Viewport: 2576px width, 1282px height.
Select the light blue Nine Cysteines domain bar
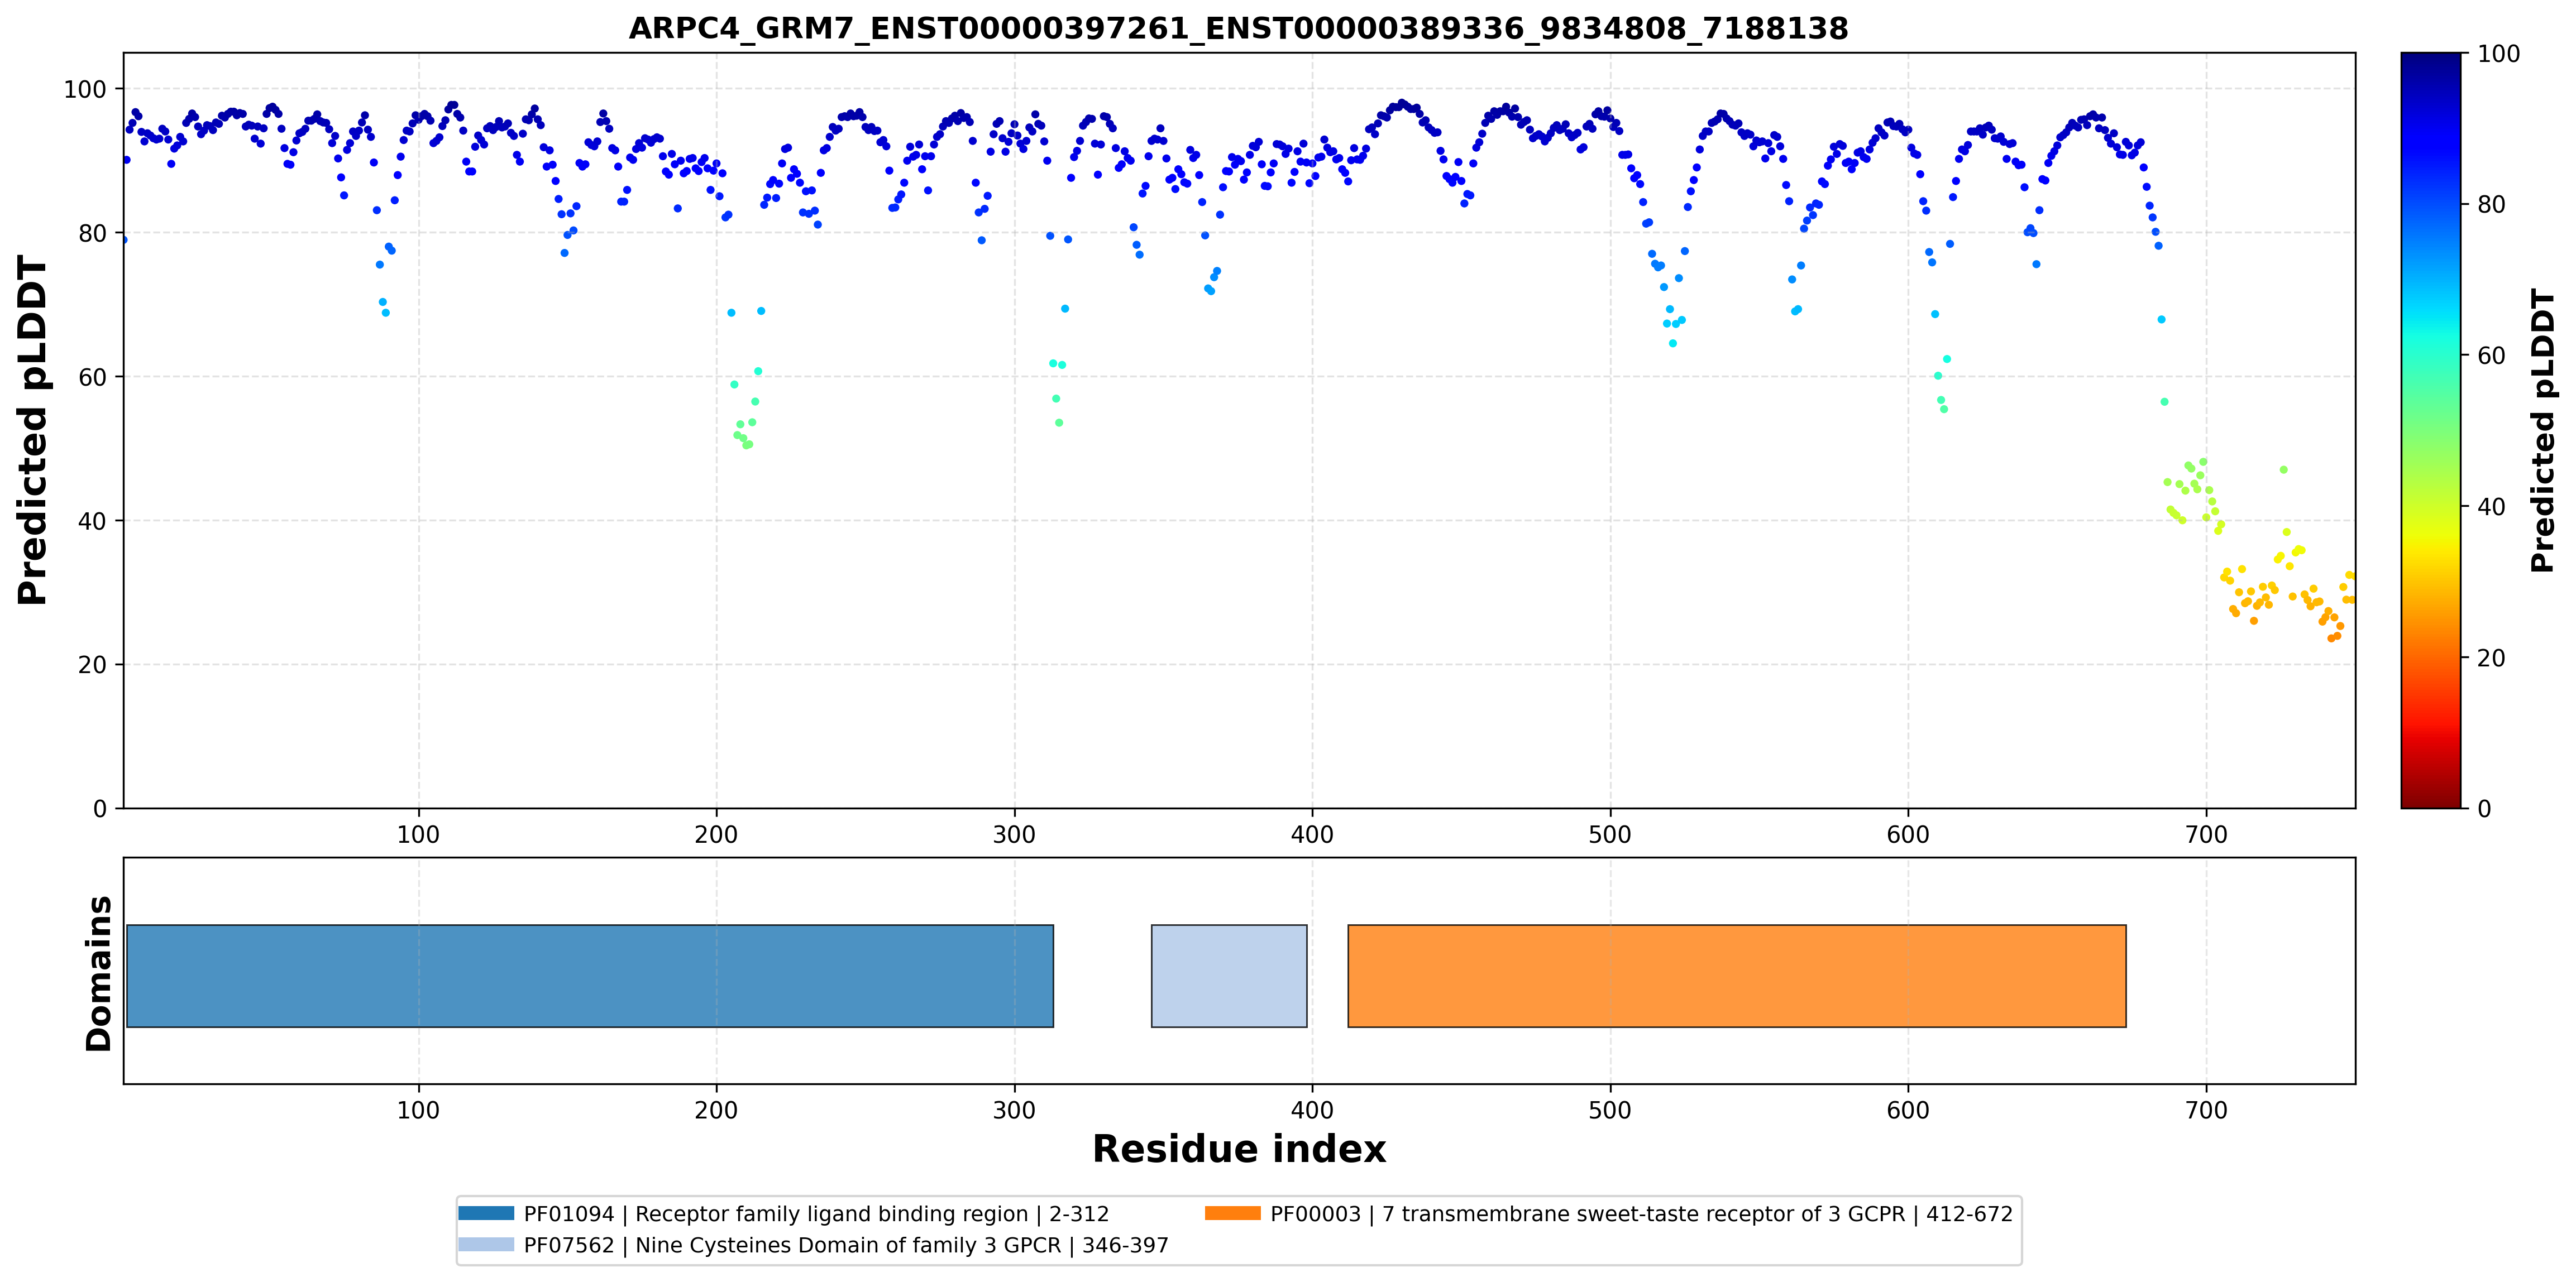click(x=1229, y=976)
